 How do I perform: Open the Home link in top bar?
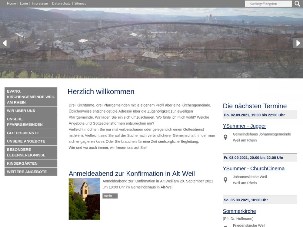pos(12,3)
